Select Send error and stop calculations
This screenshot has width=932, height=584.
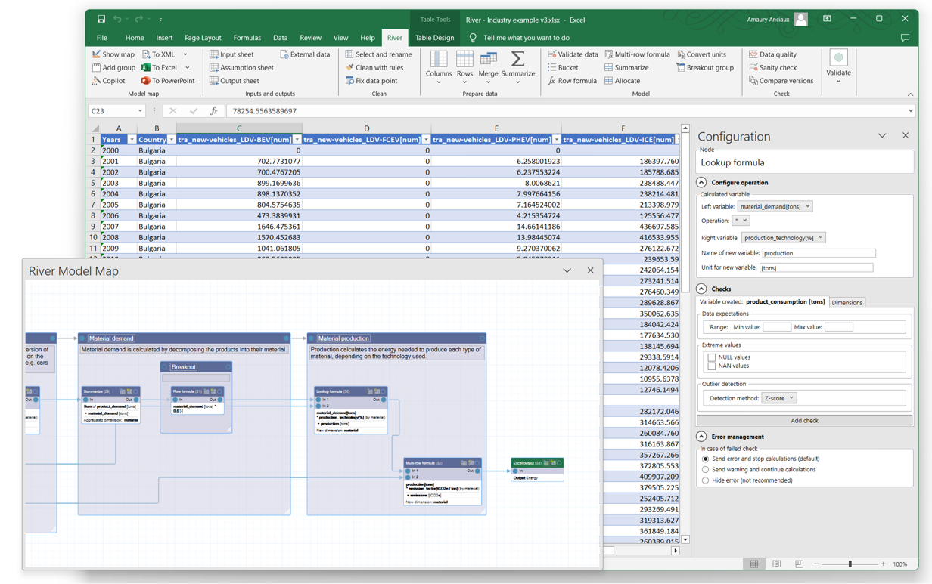click(x=705, y=459)
